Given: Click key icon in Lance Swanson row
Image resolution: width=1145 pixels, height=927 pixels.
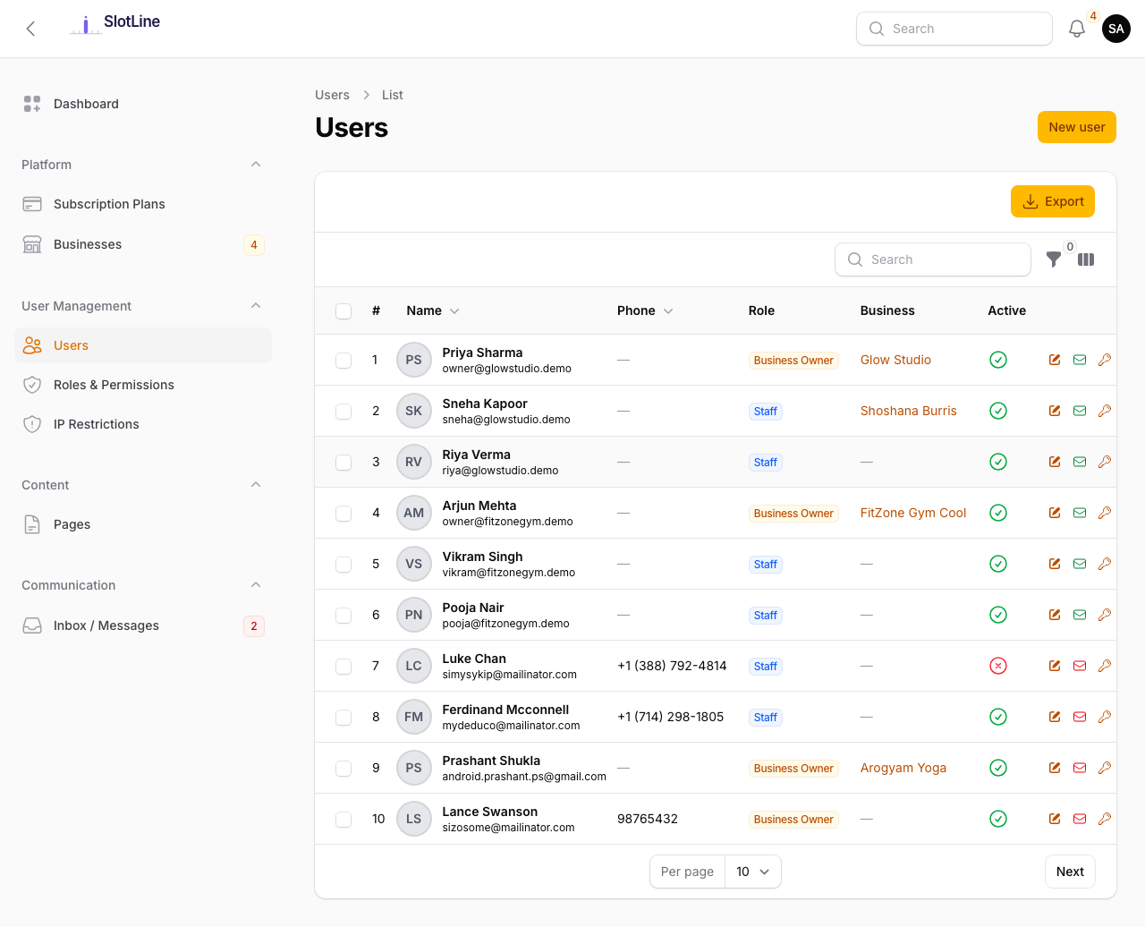Looking at the screenshot, I should (x=1105, y=819).
